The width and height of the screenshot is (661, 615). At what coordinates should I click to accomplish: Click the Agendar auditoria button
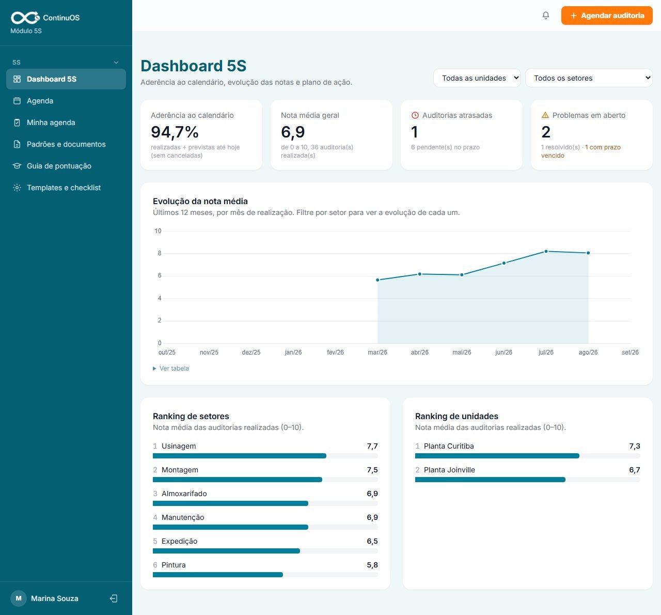[x=607, y=16]
